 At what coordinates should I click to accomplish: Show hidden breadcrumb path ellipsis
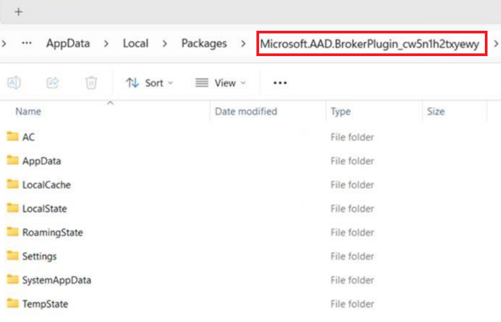tap(27, 43)
